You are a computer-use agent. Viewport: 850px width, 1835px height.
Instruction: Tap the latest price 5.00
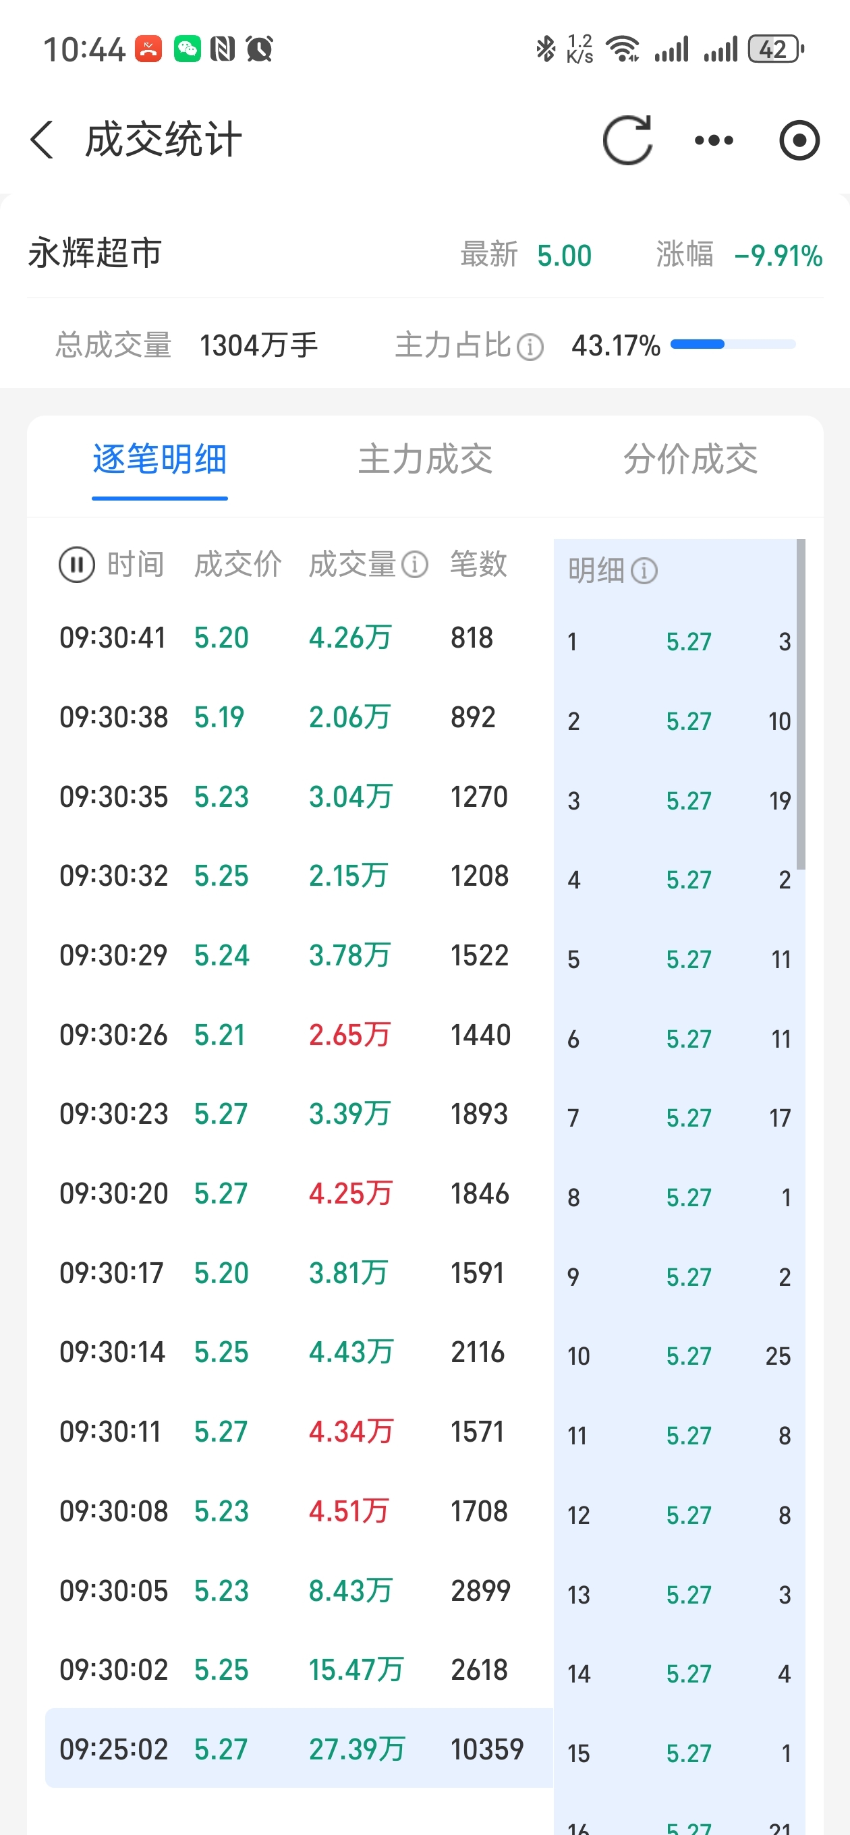click(x=564, y=256)
